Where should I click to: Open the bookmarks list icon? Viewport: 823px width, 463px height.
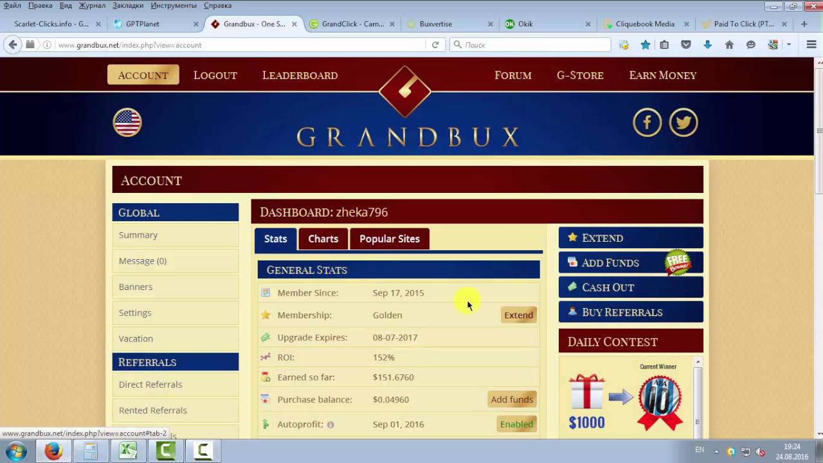pos(664,44)
